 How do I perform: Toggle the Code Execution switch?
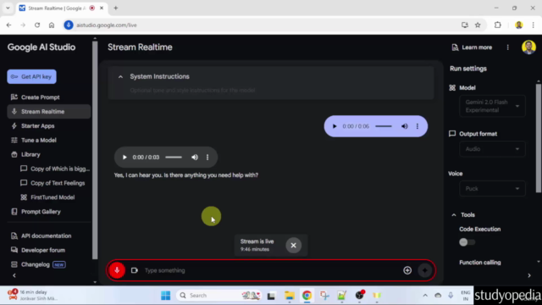[x=467, y=242]
